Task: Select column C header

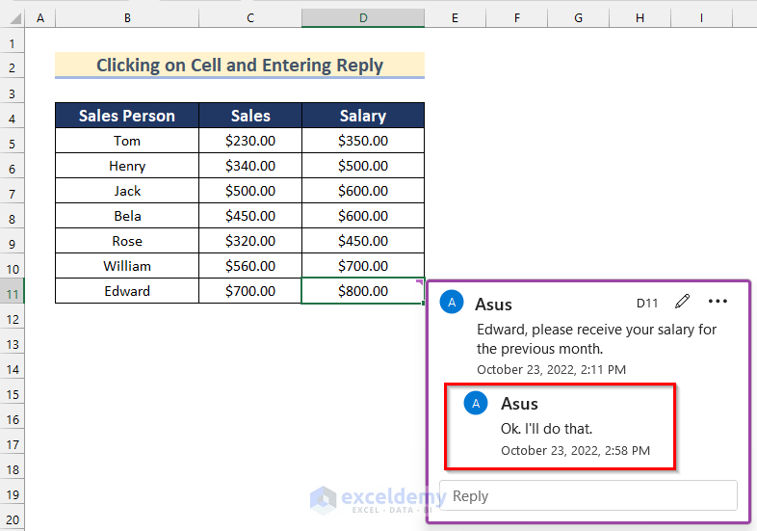Action: (x=250, y=18)
